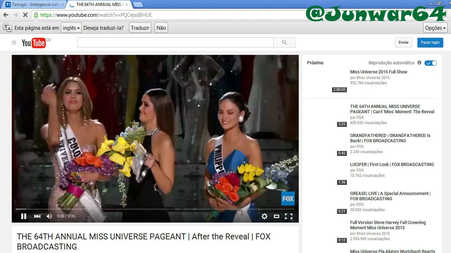Click the browser back arrow

[6, 15]
